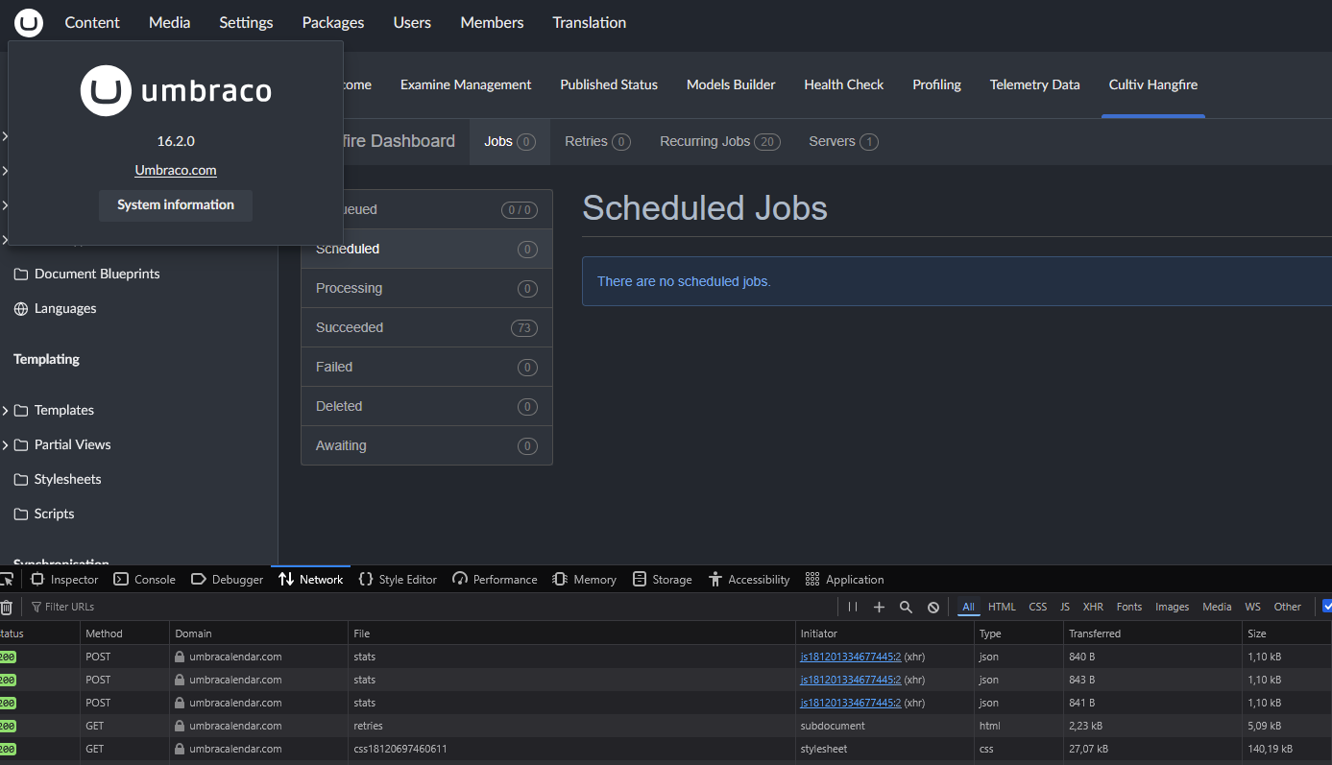The width and height of the screenshot is (1332, 765).
Task: Expand the Templates tree folder
Action: click(x=6, y=411)
